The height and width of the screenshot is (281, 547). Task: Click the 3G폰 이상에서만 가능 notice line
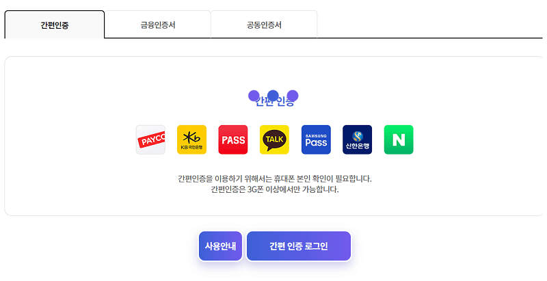[275, 189]
